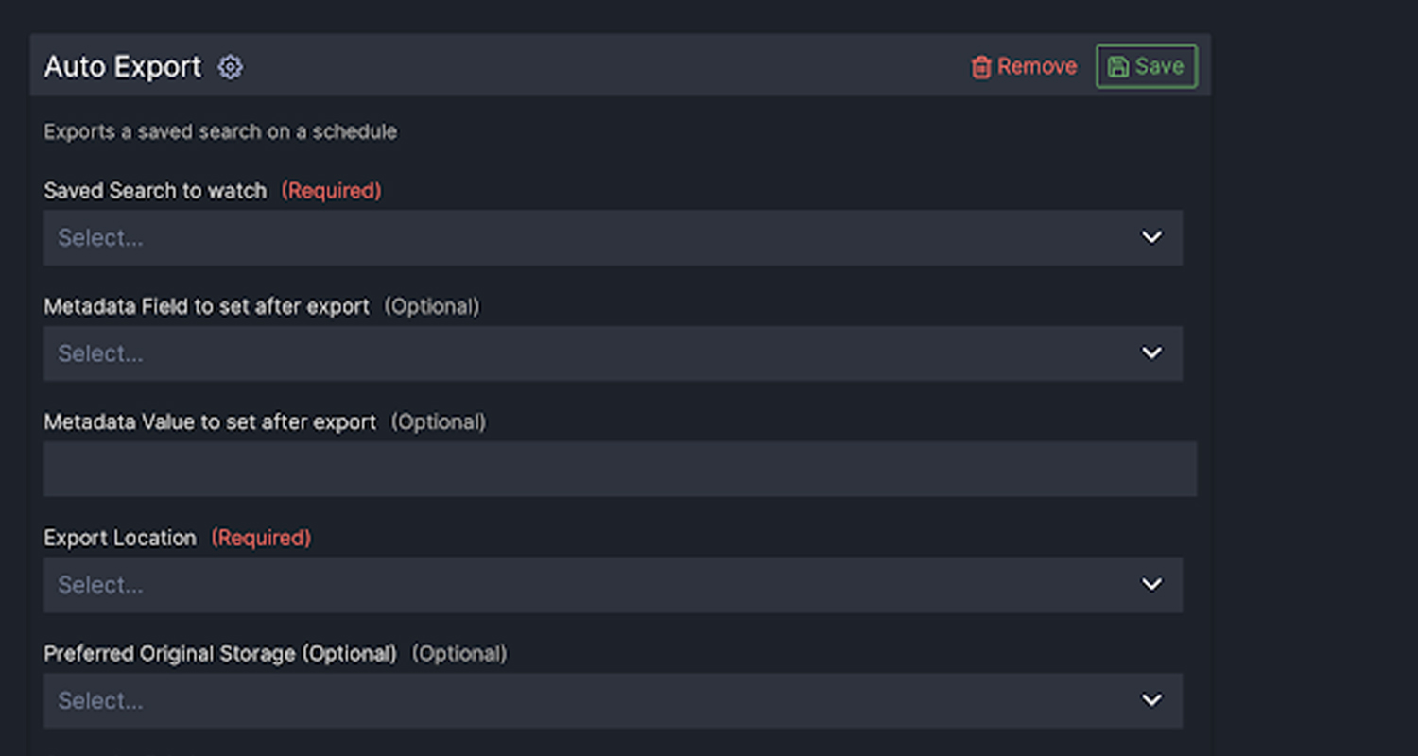Click the chevron on Metadata Field dropdown

[x=1151, y=352]
